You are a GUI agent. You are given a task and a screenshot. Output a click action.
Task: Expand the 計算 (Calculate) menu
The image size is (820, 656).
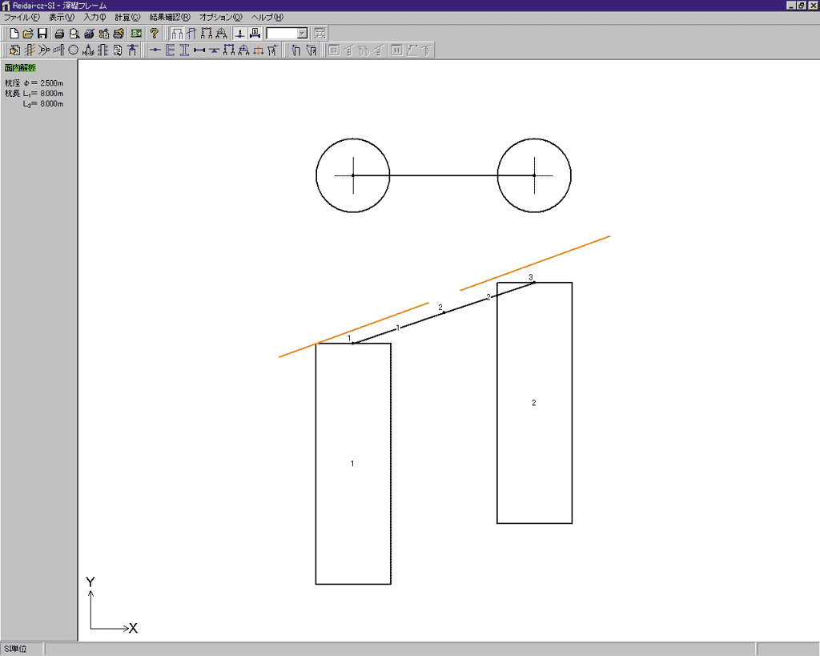[x=127, y=17]
